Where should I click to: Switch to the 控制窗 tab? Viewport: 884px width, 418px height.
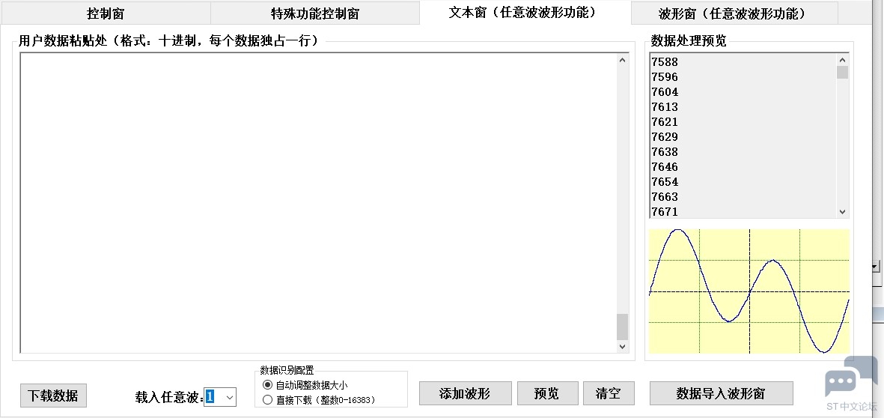pos(106,13)
